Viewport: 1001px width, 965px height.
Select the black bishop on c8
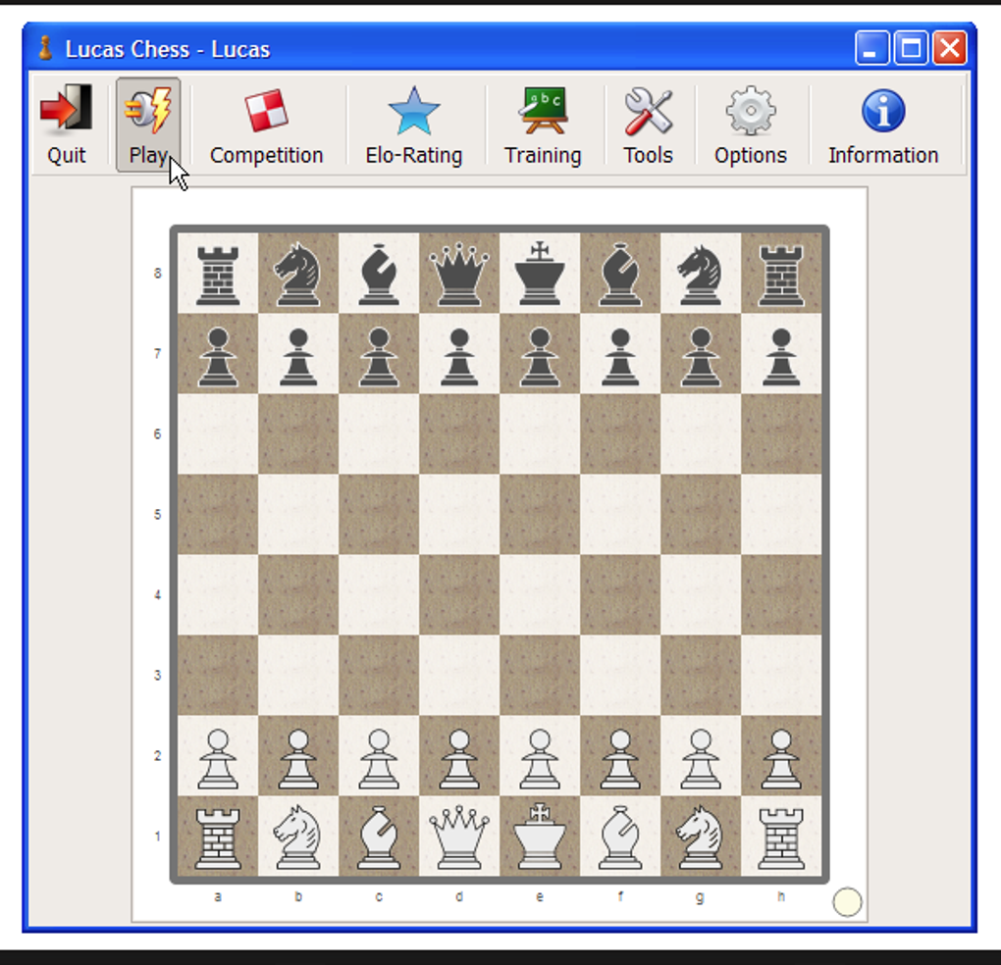(378, 273)
